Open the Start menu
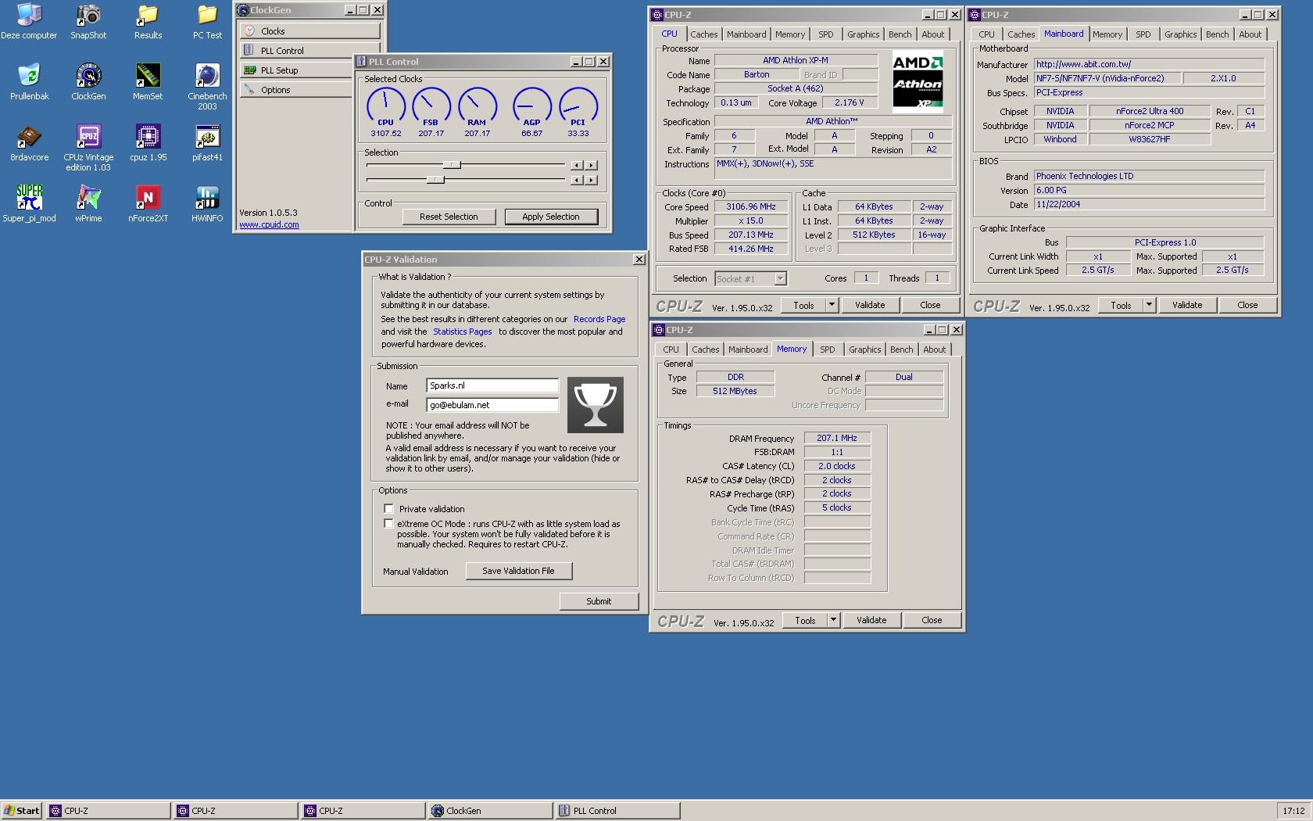Image resolution: width=1313 pixels, height=821 pixels. [x=22, y=811]
